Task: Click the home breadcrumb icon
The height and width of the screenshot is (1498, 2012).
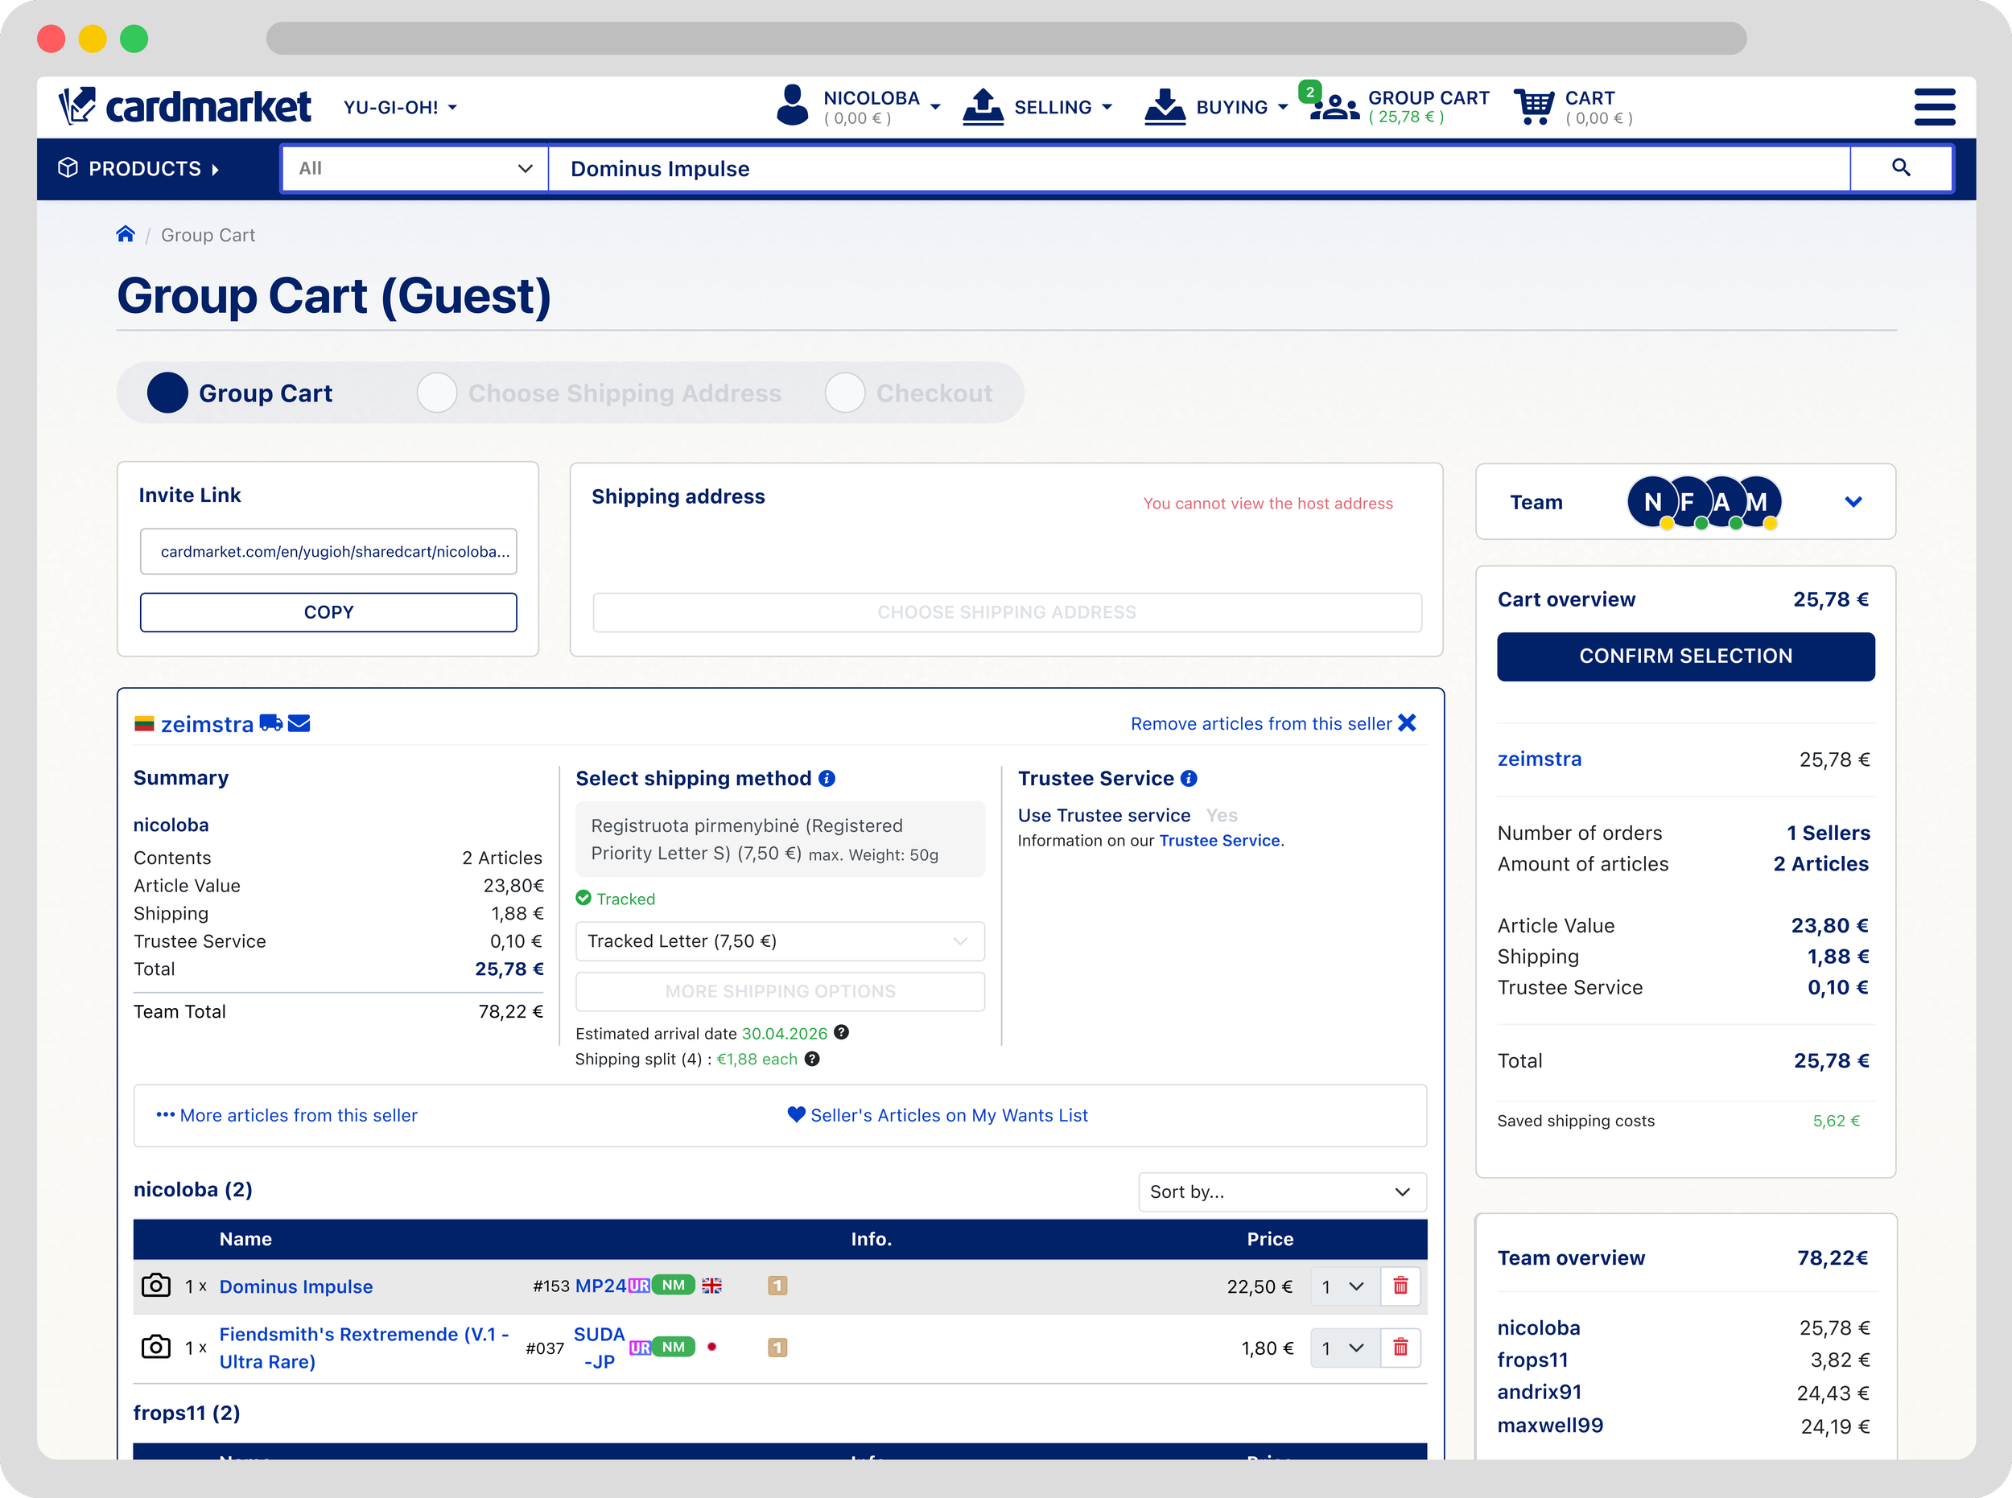Action: [126, 235]
